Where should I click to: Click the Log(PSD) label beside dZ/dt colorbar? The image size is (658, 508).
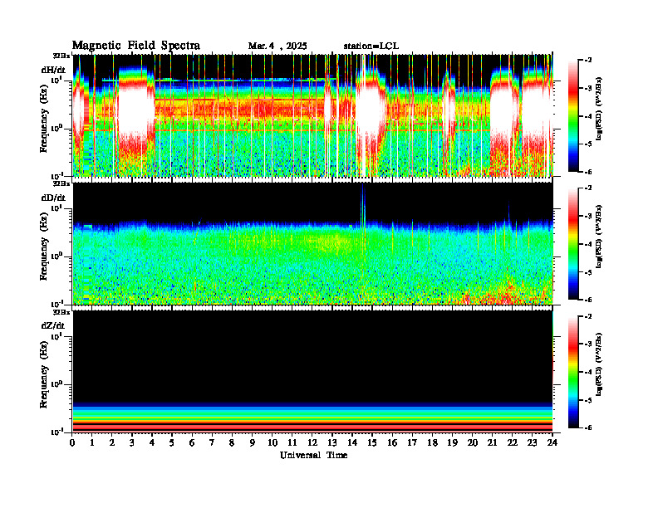(598, 364)
